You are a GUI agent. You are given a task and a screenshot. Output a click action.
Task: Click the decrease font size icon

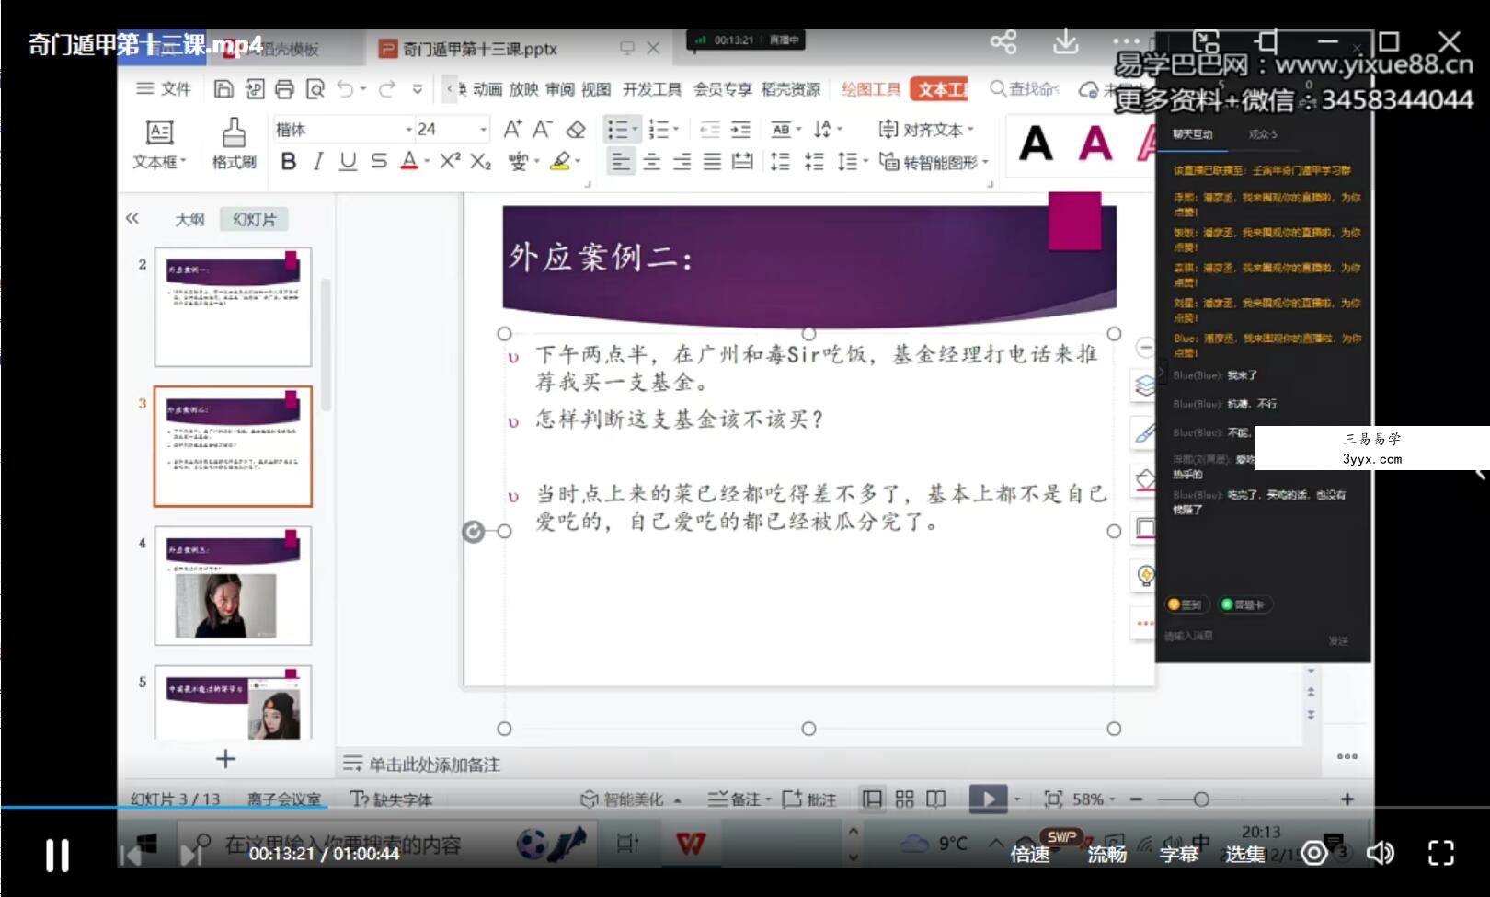[x=543, y=129]
